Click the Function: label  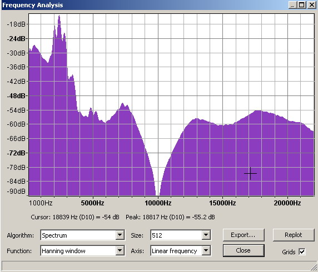[x=19, y=251]
